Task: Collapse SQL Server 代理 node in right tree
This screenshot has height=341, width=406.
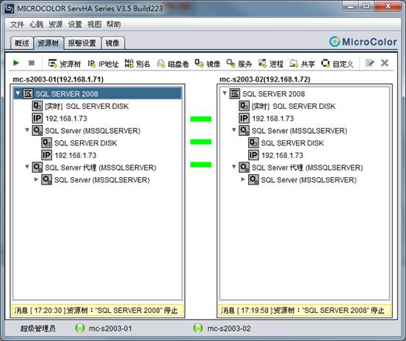Action: [233, 167]
